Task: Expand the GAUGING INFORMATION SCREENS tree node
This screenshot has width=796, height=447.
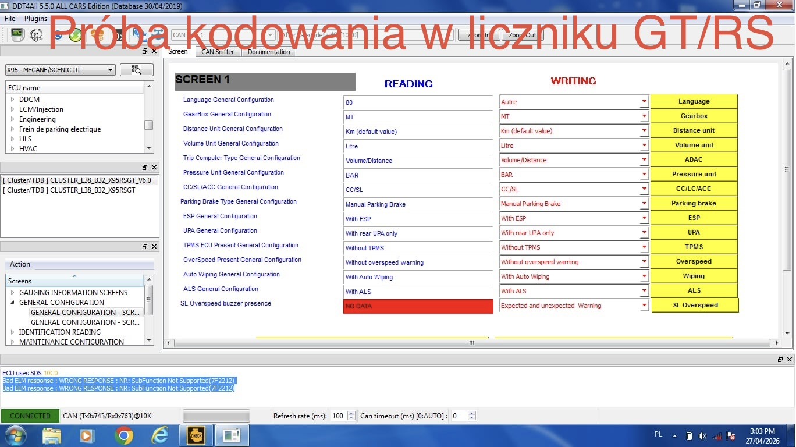Action: coord(13,293)
